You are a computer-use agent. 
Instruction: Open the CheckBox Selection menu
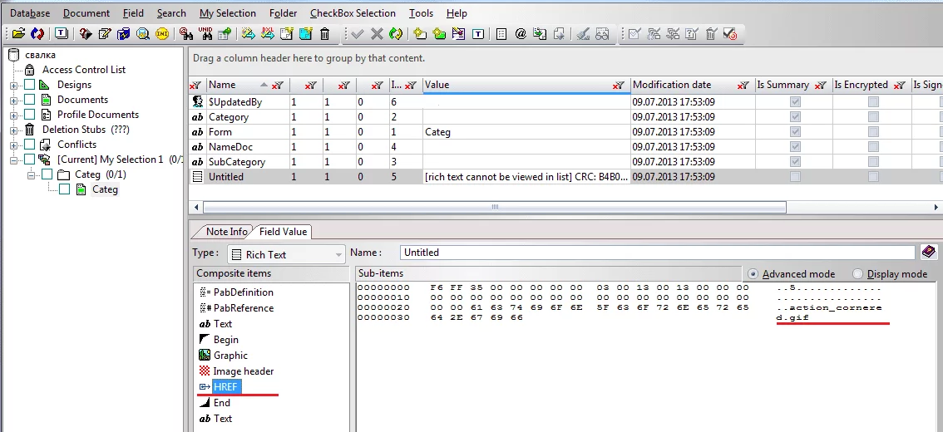(353, 13)
